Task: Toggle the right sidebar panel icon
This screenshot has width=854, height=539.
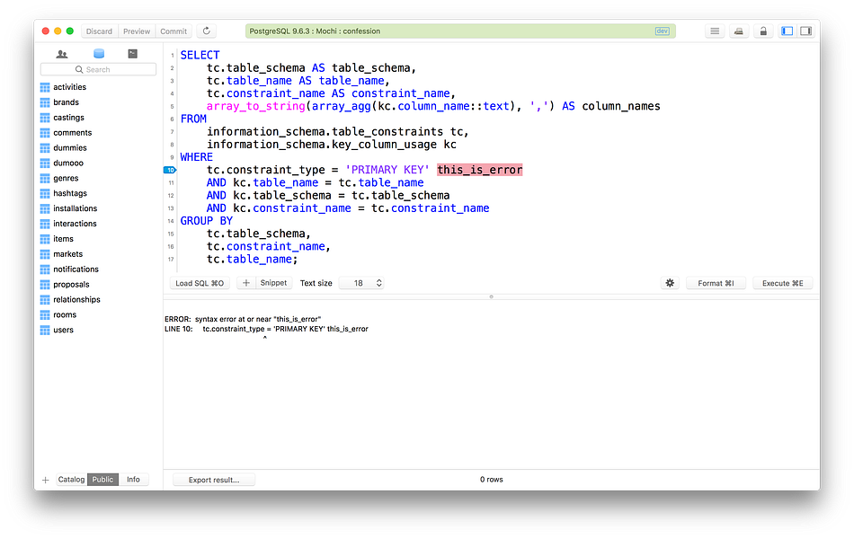Action: (805, 31)
